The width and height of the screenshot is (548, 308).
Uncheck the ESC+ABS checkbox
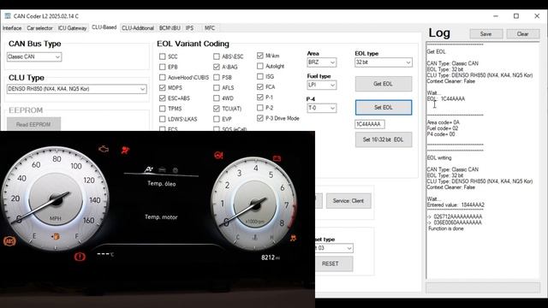(x=162, y=98)
